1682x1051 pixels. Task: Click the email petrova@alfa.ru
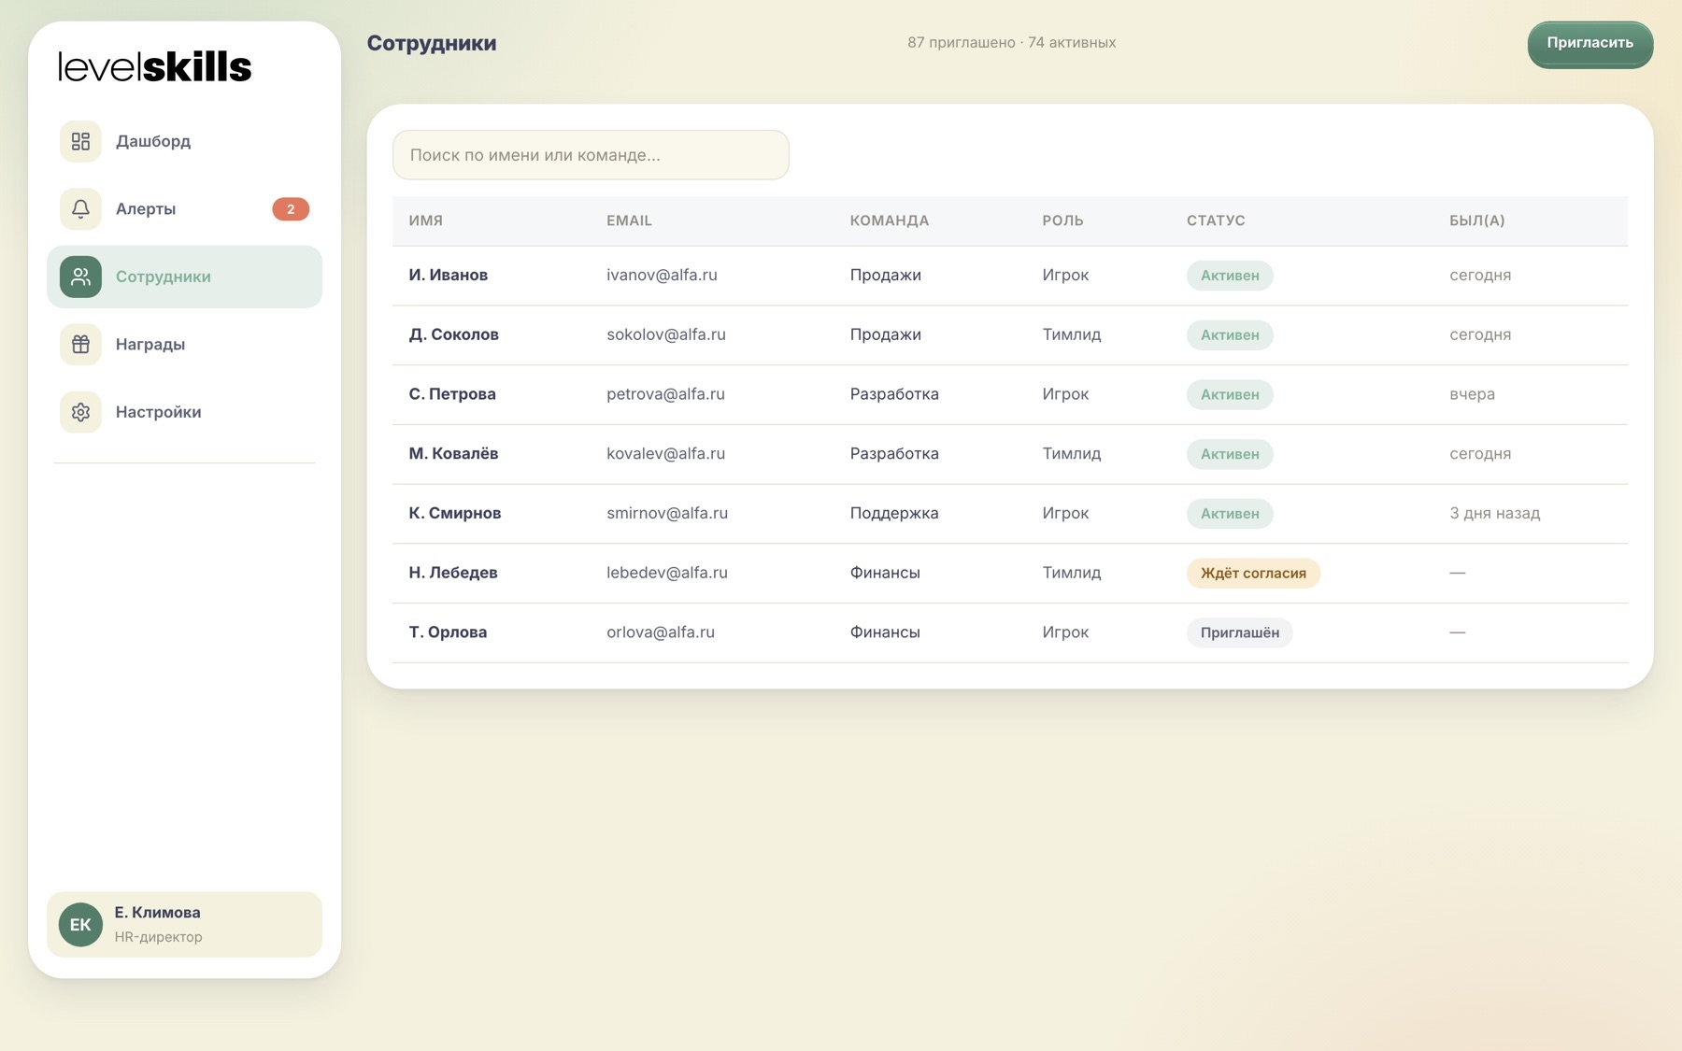tap(665, 394)
